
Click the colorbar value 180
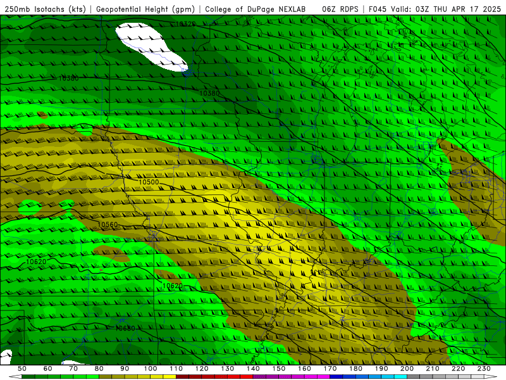click(355, 369)
